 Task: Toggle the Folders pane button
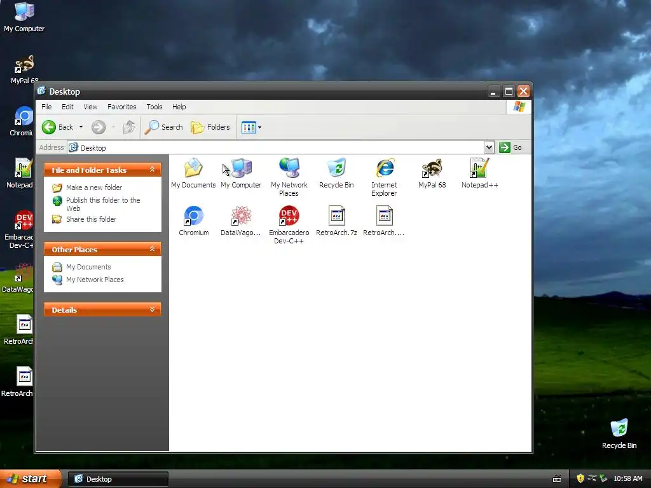210,127
